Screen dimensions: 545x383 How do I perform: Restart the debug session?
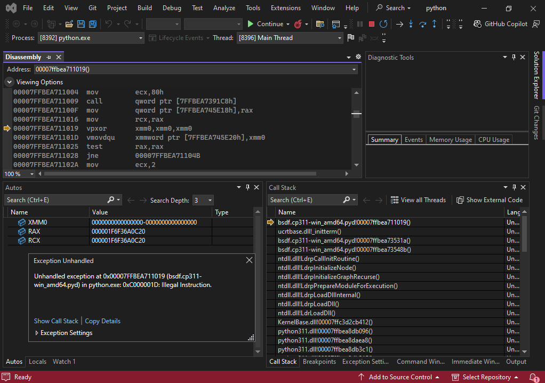click(x=383, y=24)
